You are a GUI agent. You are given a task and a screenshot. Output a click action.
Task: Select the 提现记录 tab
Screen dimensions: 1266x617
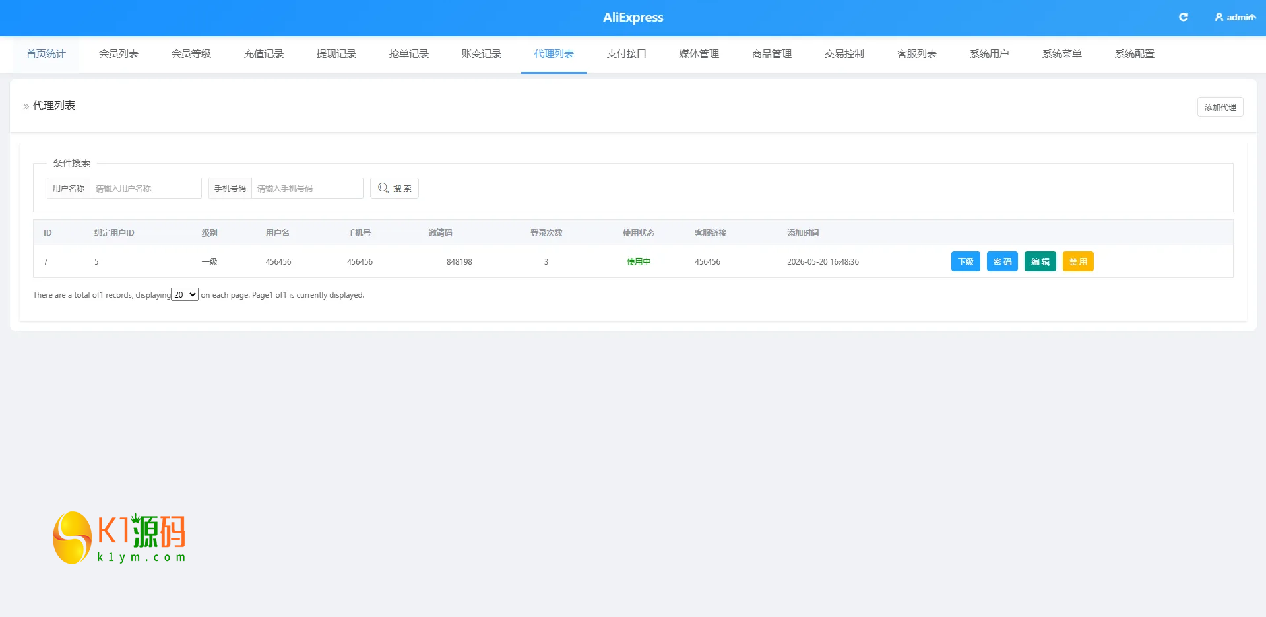click(x=336, y=54)
